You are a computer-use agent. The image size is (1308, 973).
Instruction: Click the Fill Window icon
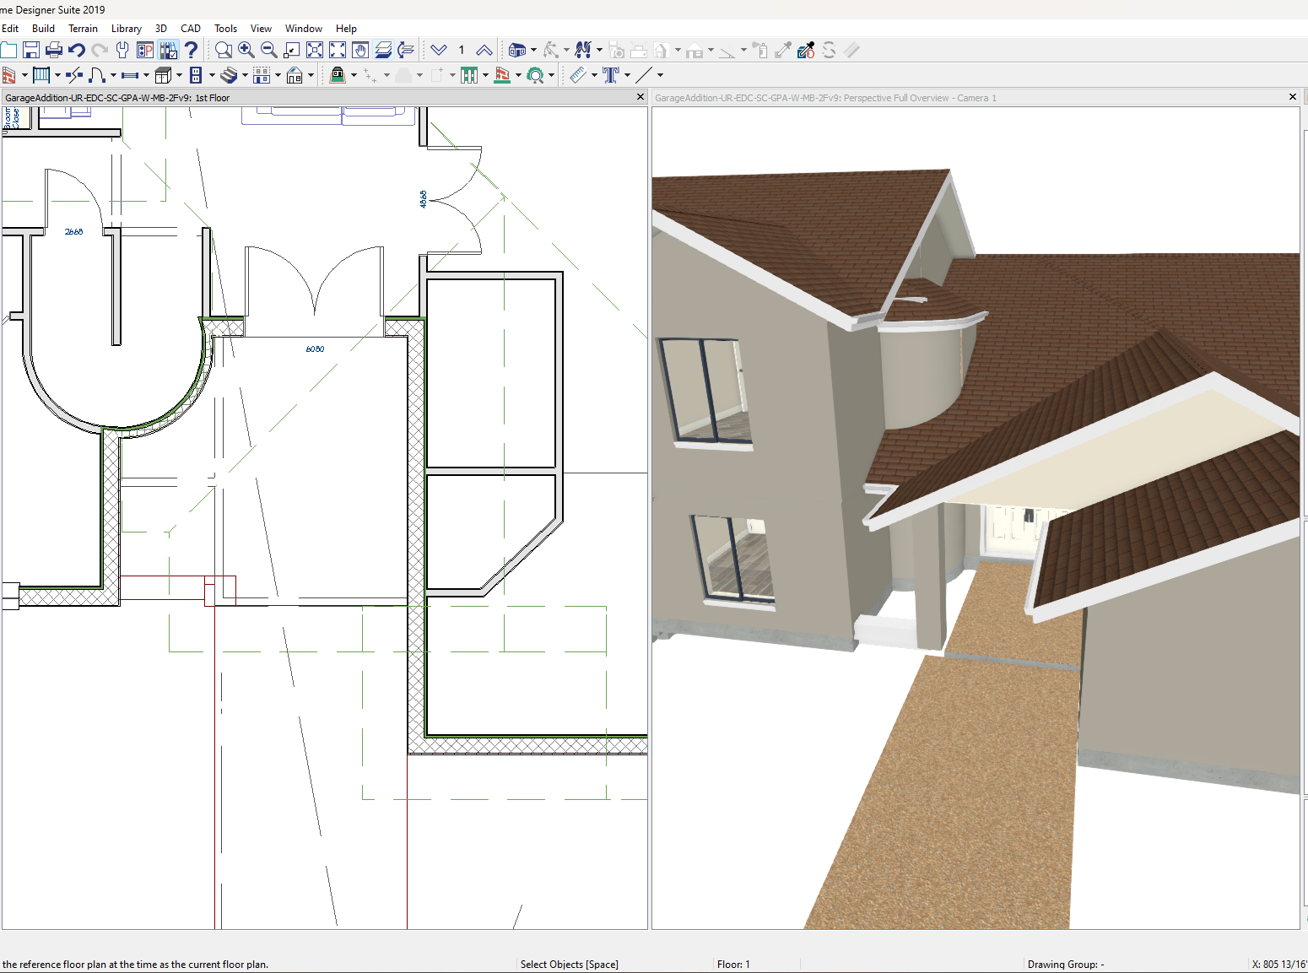(x=315, y=51)
